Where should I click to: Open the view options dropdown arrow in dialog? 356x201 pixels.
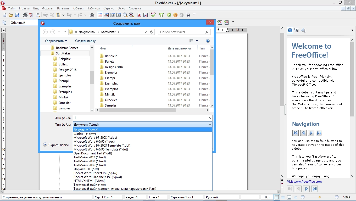click(x=197, y=41)
